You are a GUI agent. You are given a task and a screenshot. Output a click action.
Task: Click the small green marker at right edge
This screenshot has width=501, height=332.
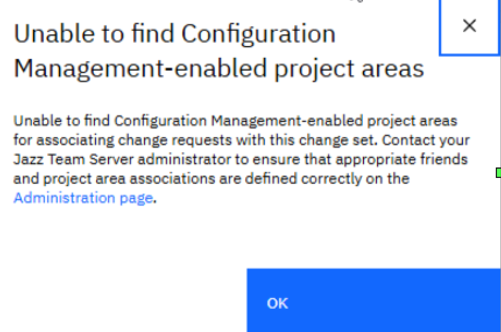(498, 173)
